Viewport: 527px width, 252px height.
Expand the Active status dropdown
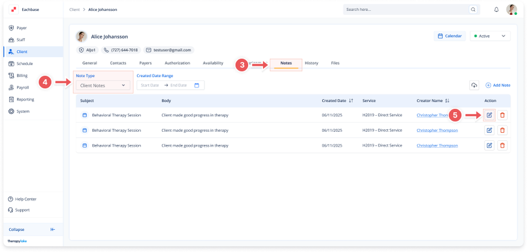(490, 36)
